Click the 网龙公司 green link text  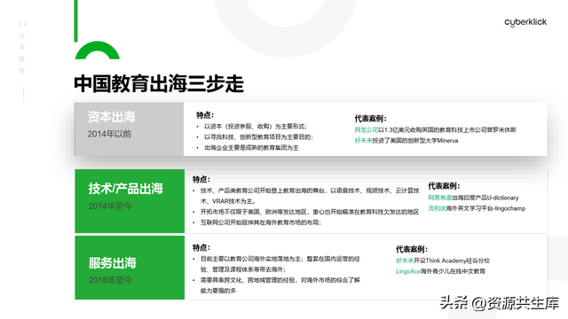click(367, 130)
